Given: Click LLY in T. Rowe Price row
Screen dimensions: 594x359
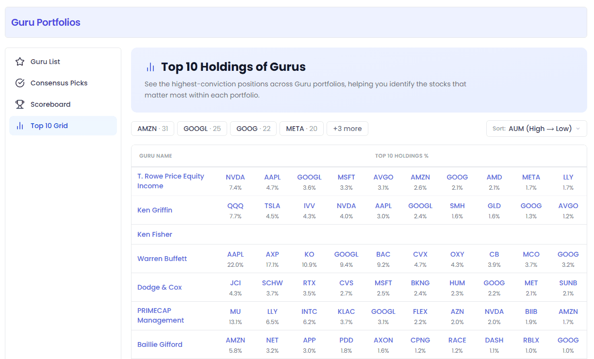Looking at the screenshot, I should (568, 177).
